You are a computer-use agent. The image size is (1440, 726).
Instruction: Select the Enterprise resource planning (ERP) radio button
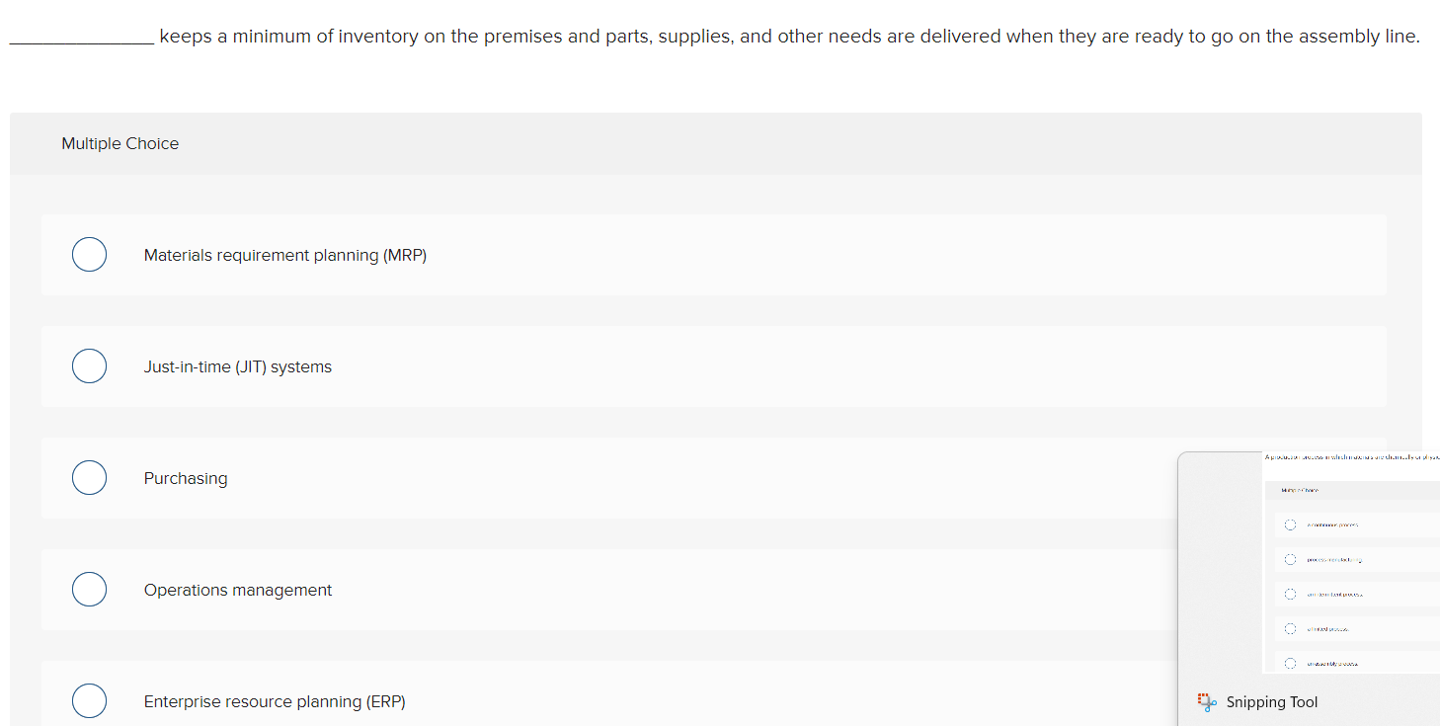tap(89, 700)
